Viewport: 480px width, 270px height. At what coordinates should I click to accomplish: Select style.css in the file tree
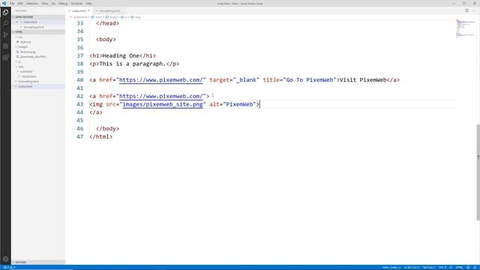point(25,42)
